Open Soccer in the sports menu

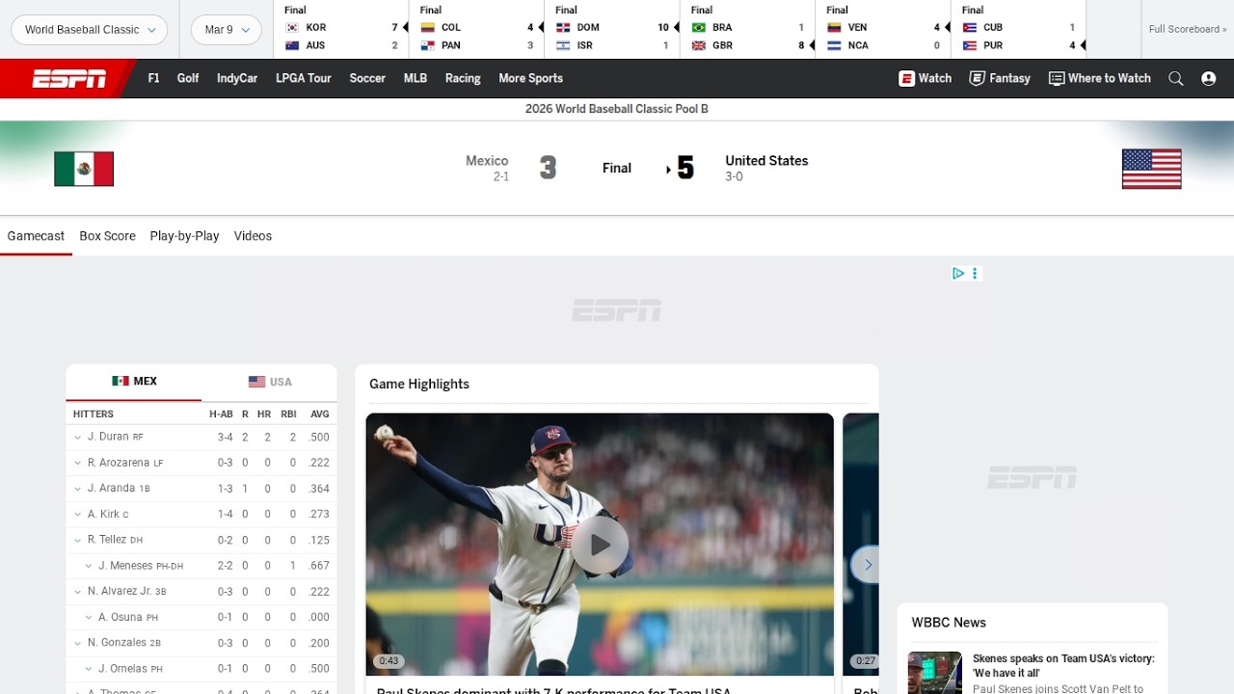(x=367, y=79)
